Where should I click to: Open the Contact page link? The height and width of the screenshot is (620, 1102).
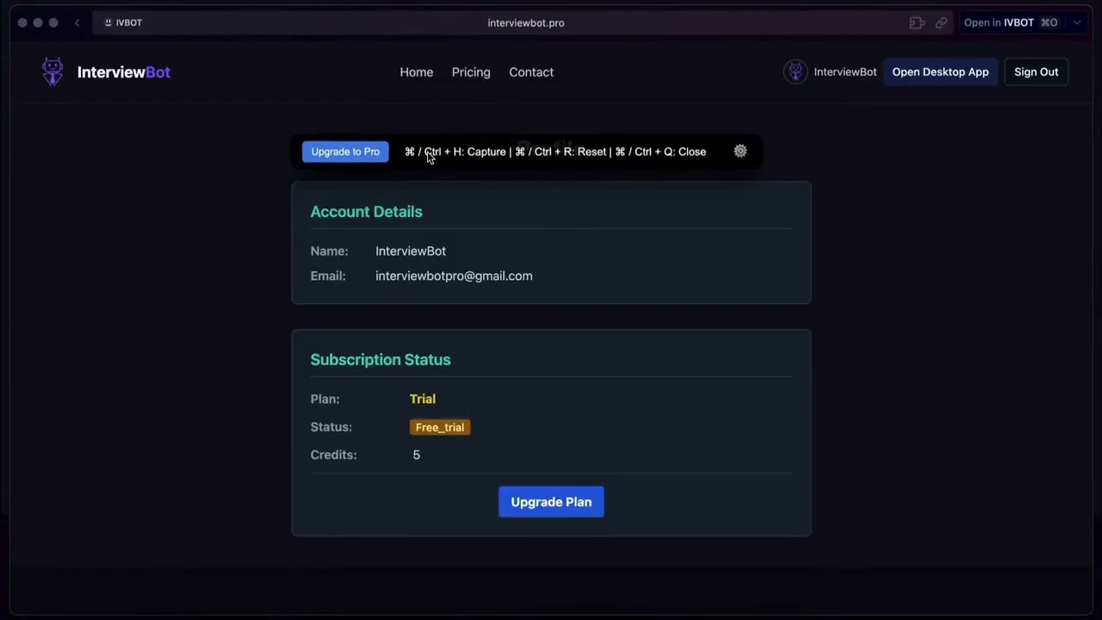(531, 72)
